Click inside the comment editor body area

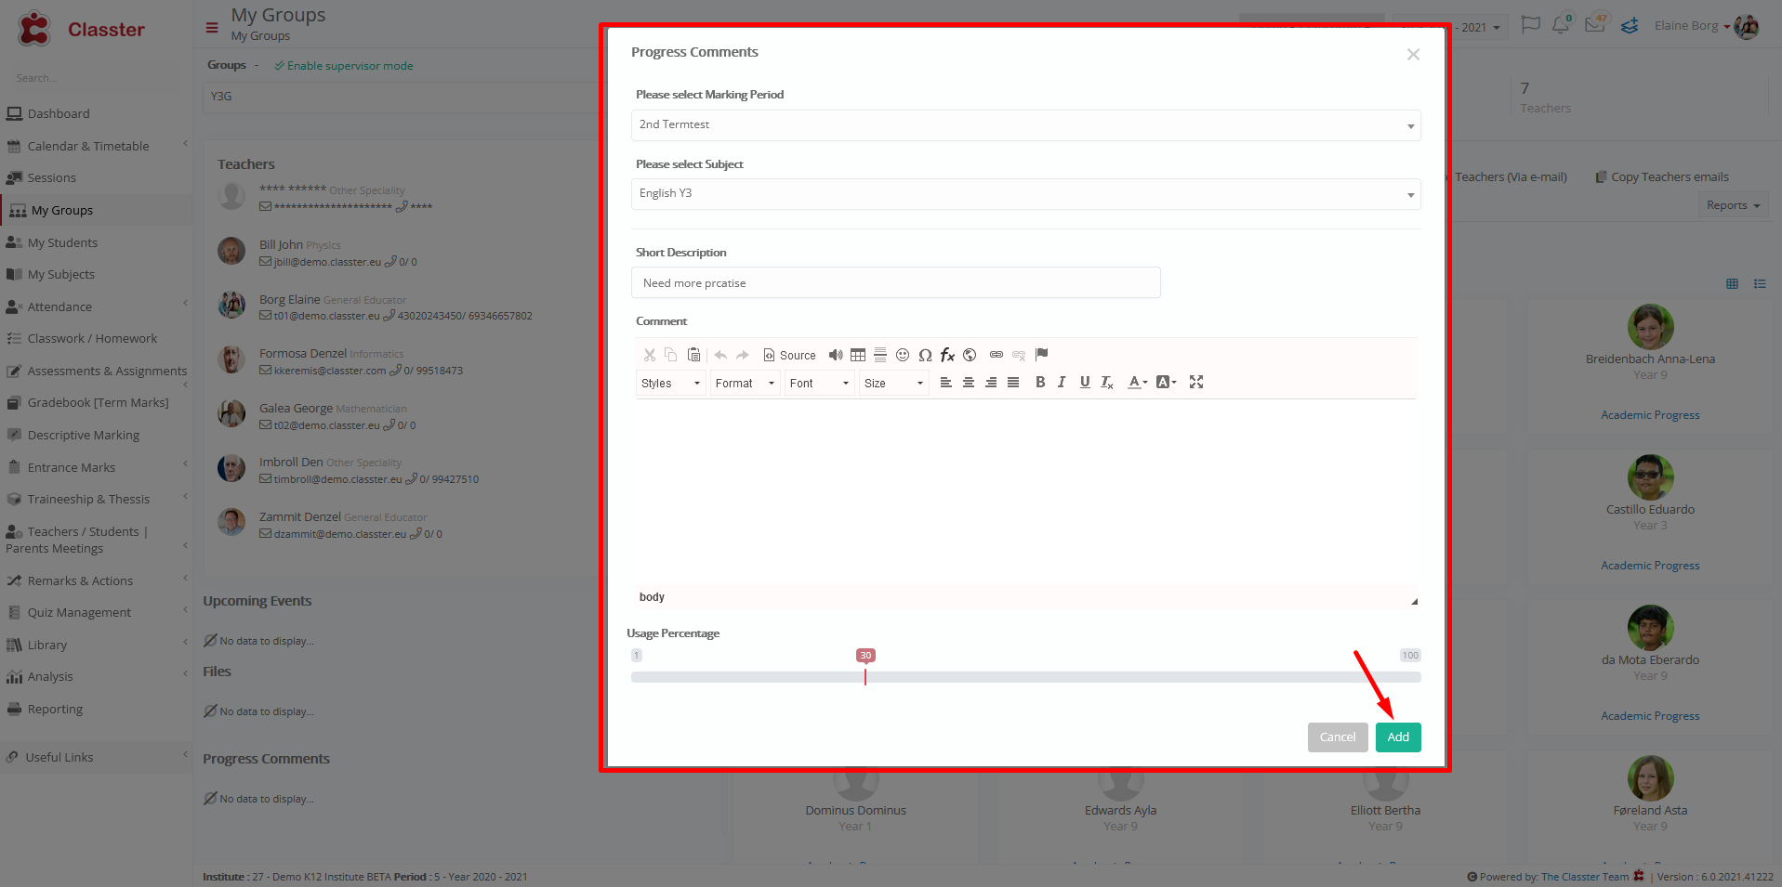coord(1025,490)
